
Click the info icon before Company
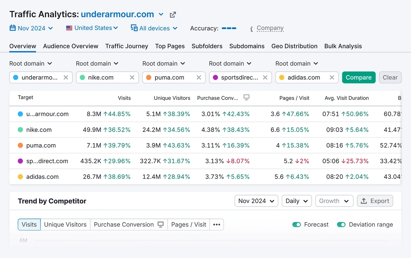(x=251, y=29)
